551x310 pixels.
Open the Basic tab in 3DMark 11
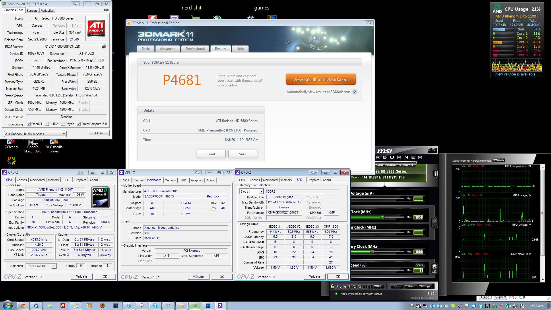point(146,49)
